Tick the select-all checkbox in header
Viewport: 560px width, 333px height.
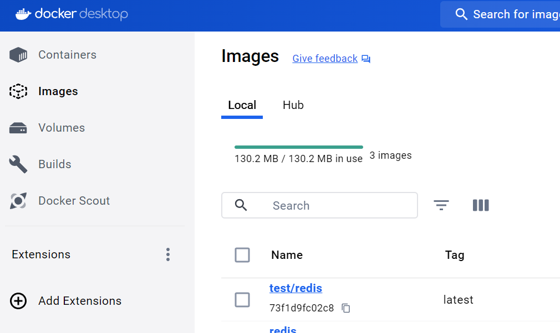tap(242, 255)
